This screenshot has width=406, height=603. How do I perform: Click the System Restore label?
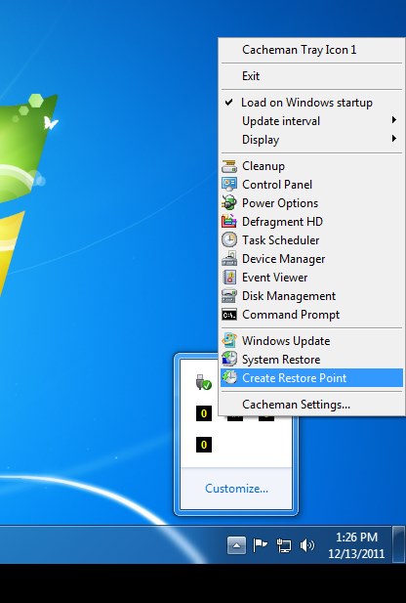click(281, 360)
